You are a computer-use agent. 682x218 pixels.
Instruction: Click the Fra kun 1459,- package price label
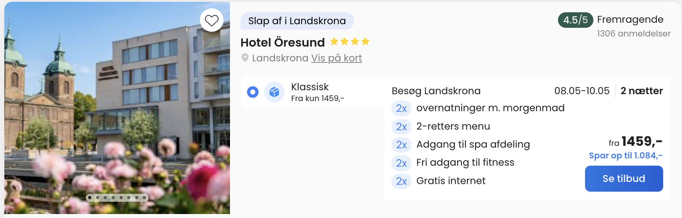(x=317, y=99)
